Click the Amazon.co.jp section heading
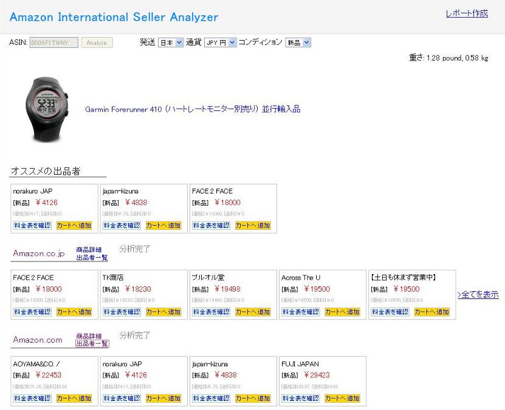 pos(39,254)
